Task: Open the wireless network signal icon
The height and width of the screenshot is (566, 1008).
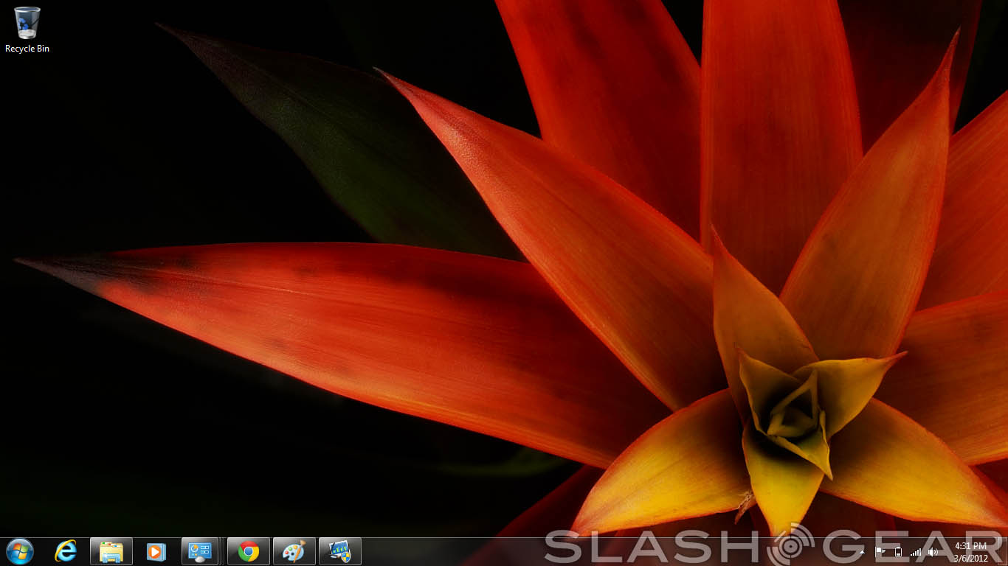Action: (x=916, y=551)
